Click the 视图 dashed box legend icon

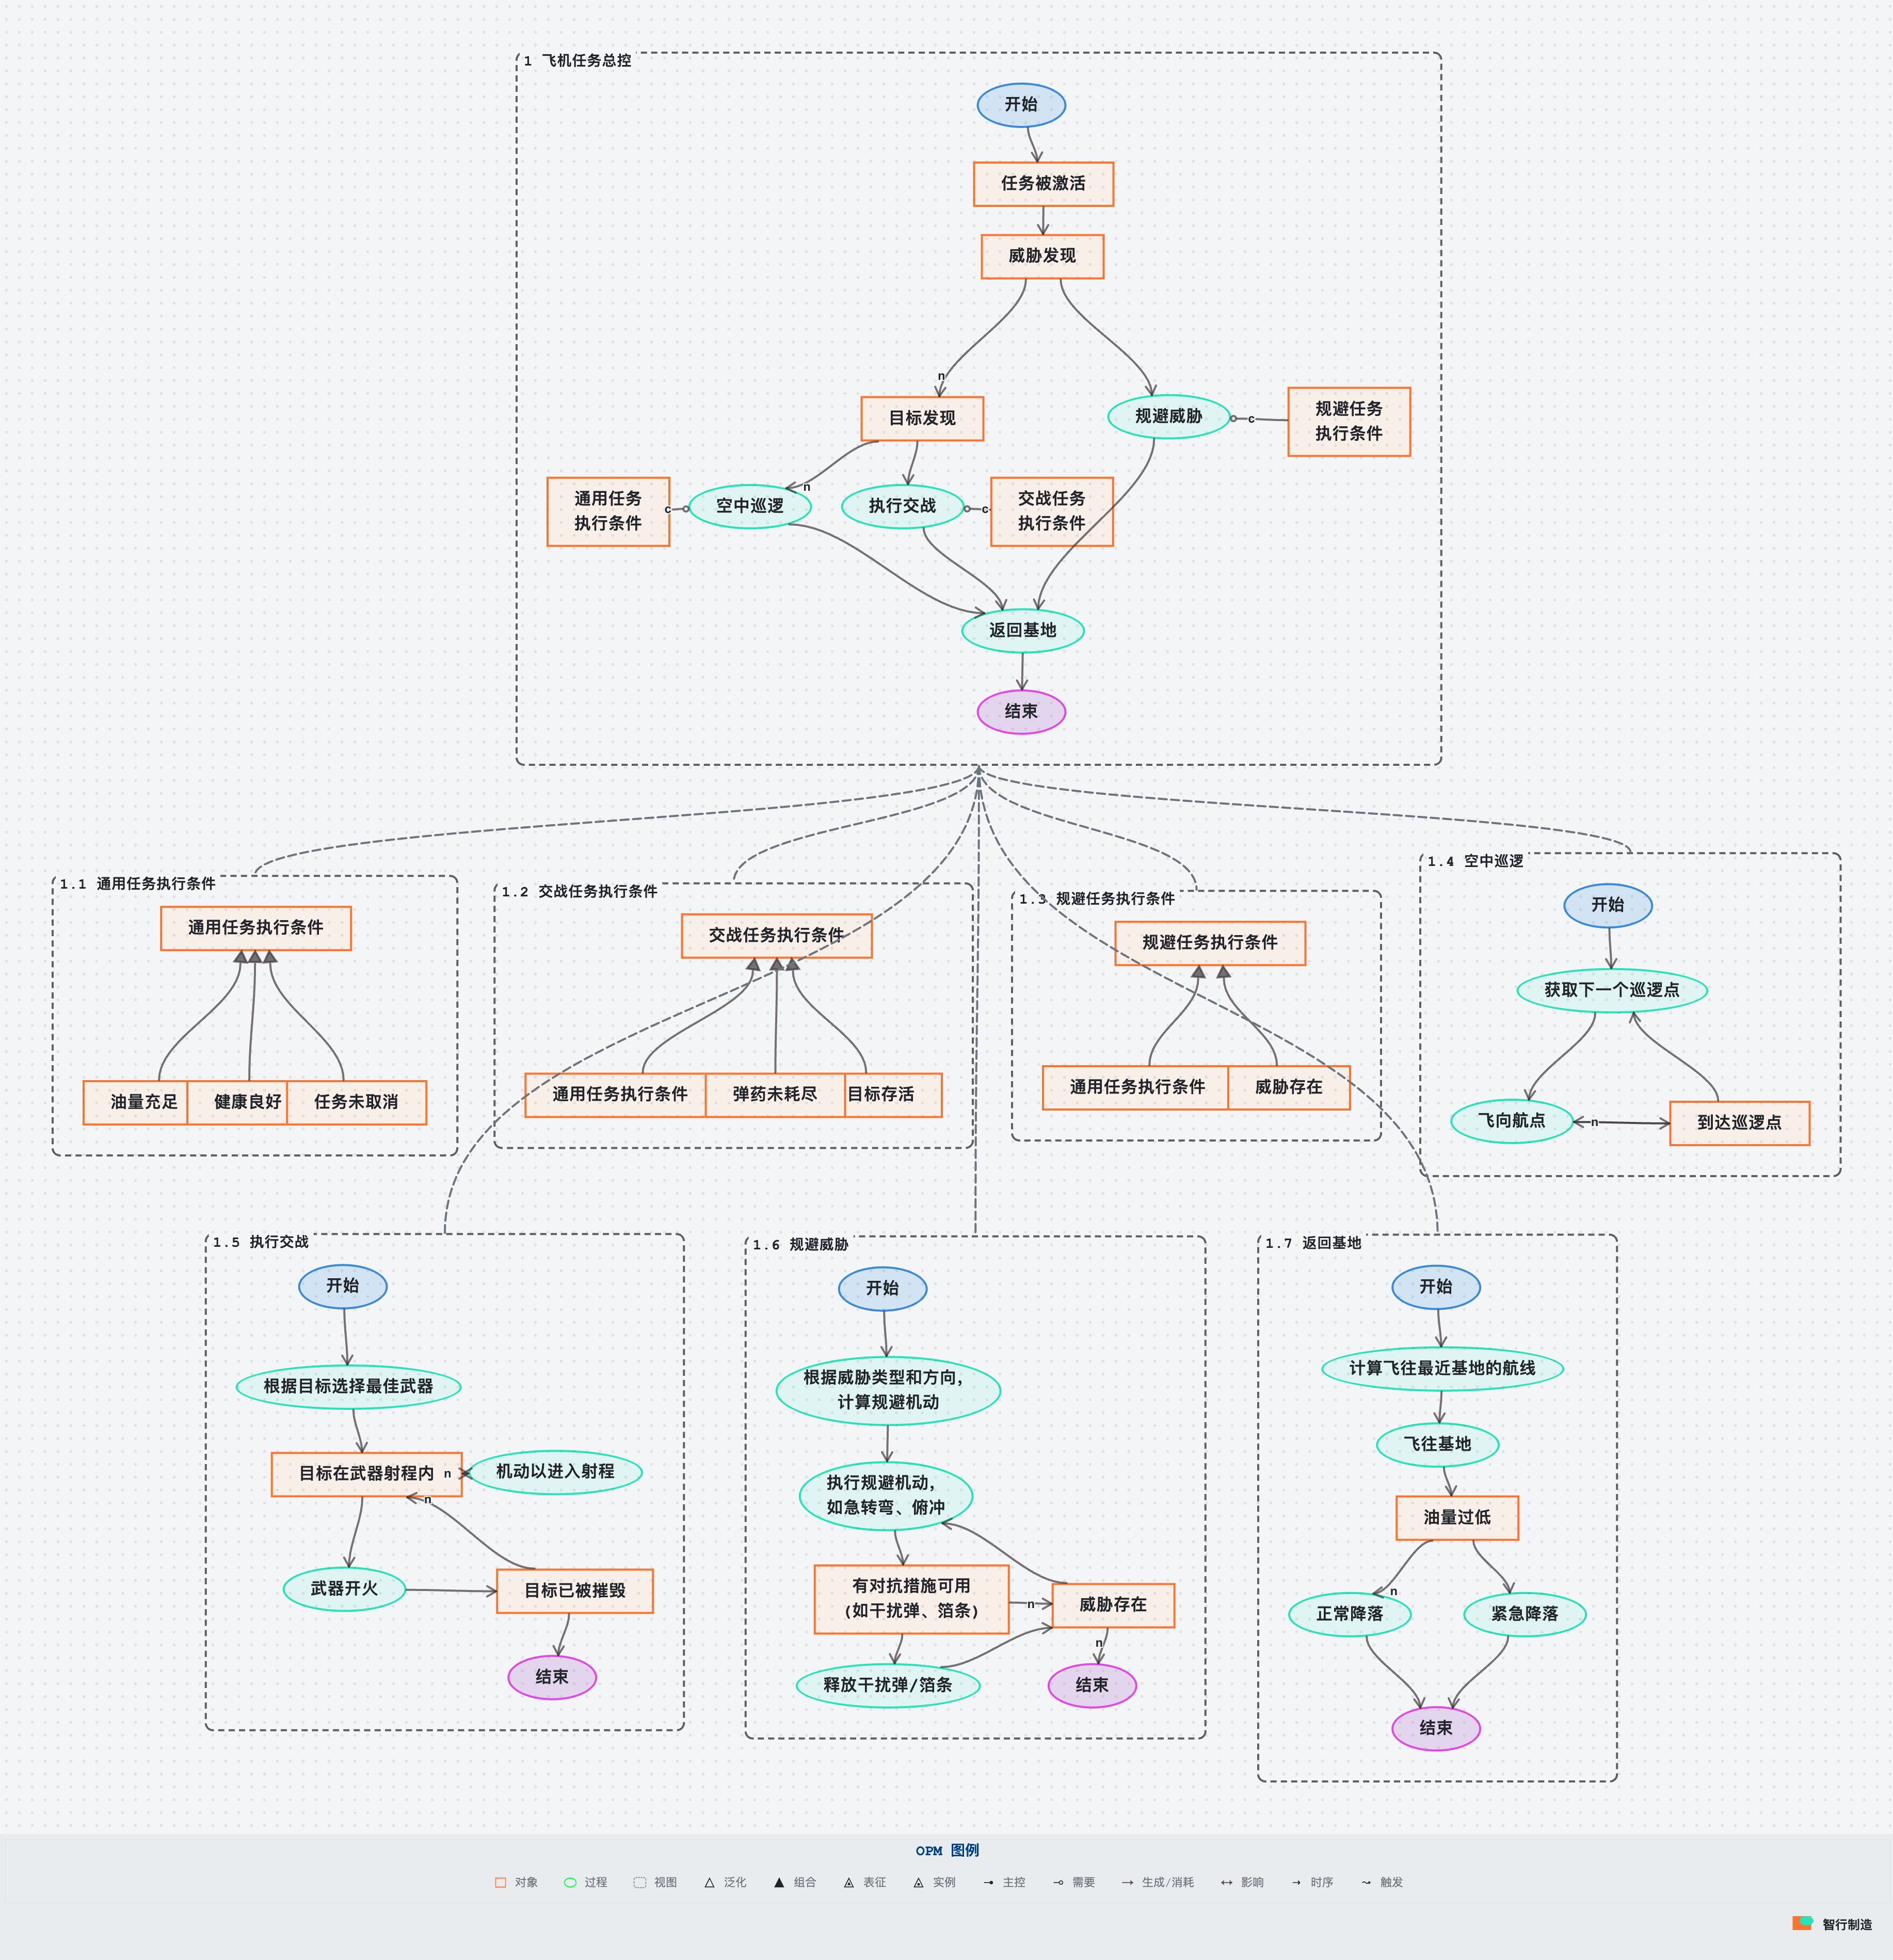640,1882
